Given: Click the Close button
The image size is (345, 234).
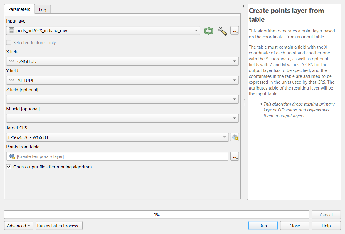Looking at the screenshot, I should (294, 226).
